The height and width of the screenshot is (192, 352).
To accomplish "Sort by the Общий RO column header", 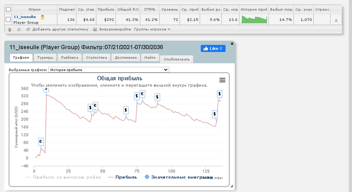I will point(128,10).
